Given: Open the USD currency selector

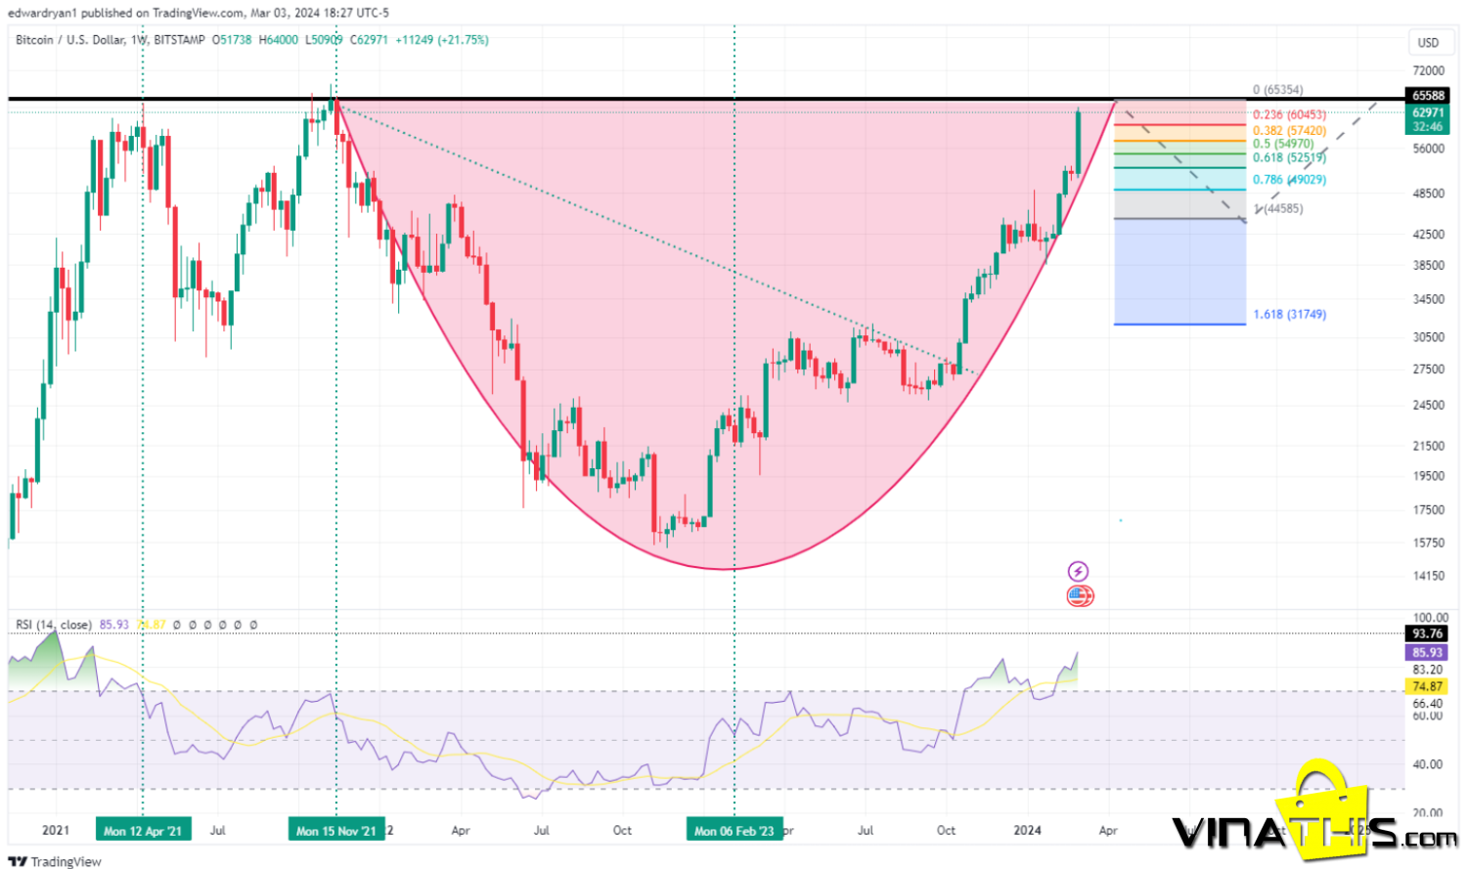Looking at the screenshot, I should (x=1429, y=42).
